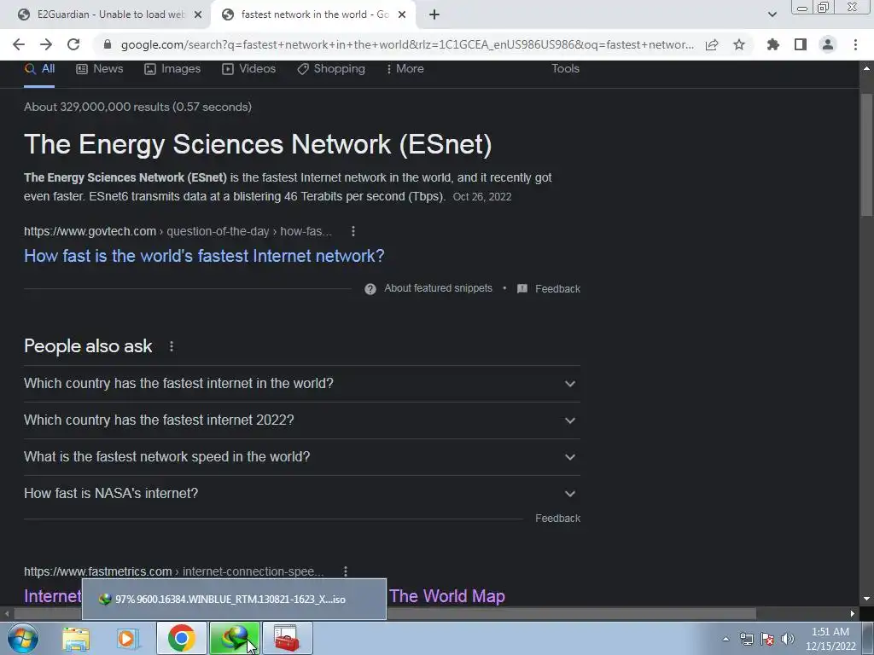Select the All search tab
Image resolution: width=874 pixels, height=655 pixels.
tap(39, 69)
